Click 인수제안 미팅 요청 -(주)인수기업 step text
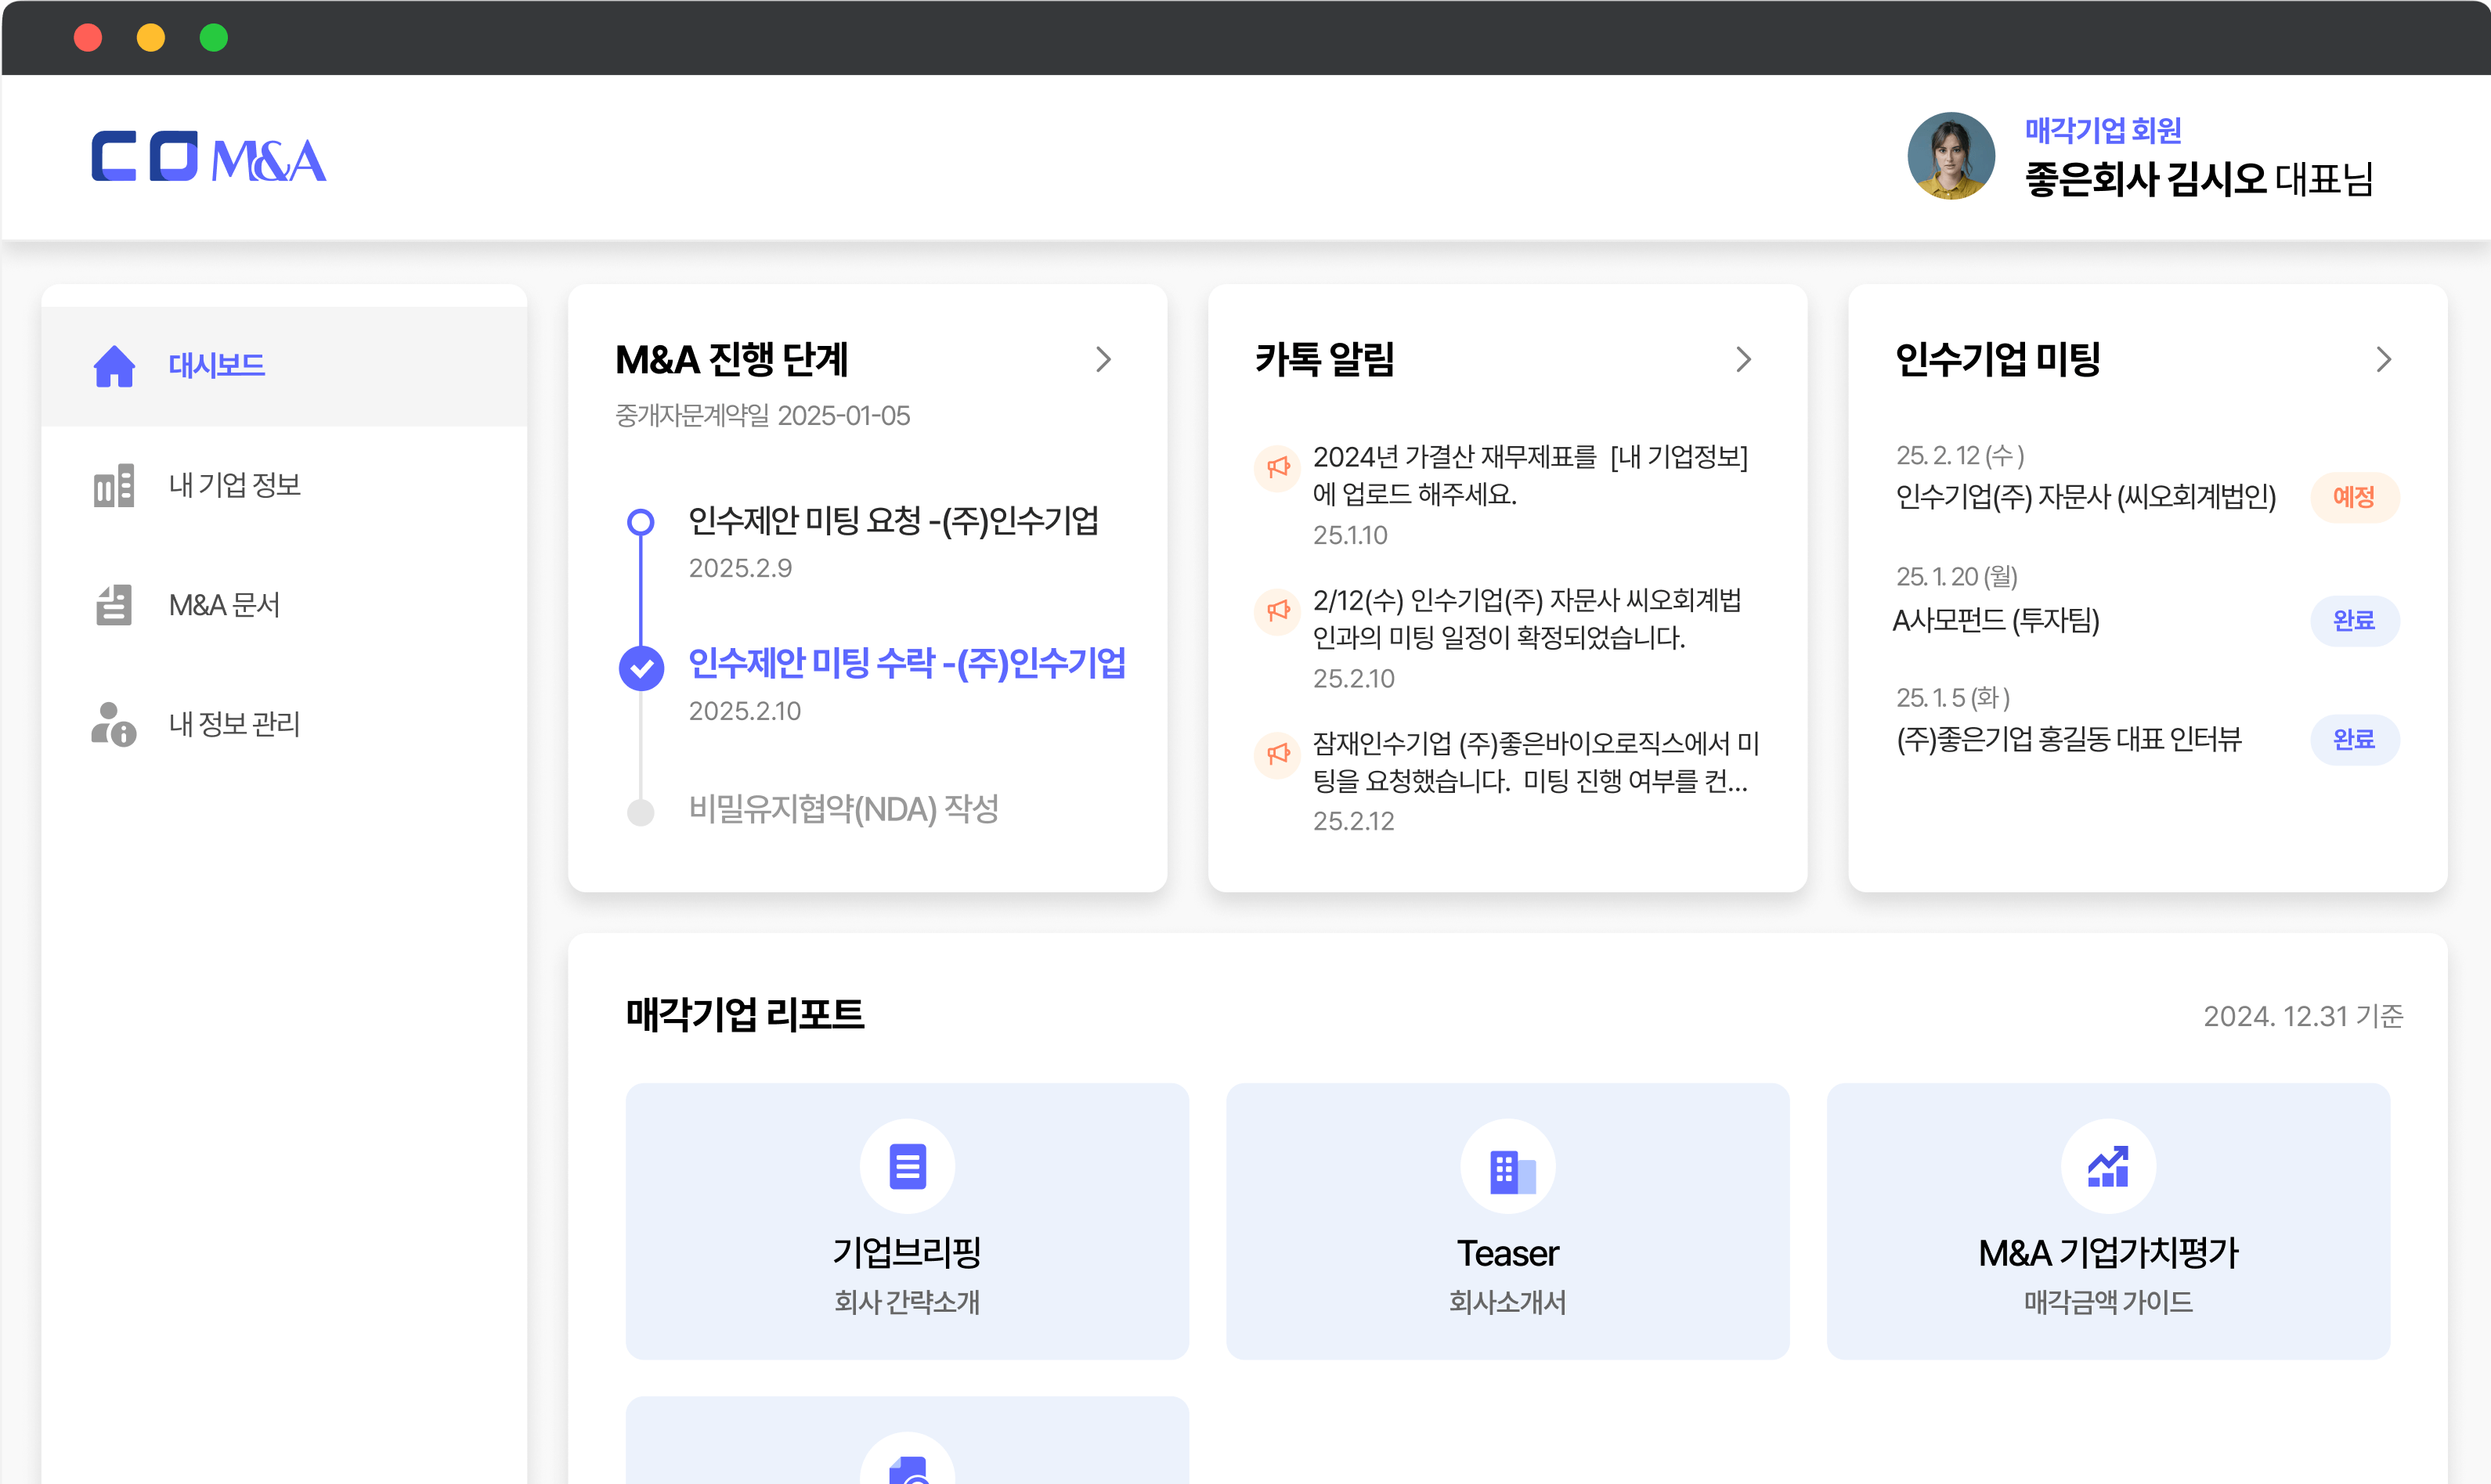2491x1484 pixels. pyautogui.click(x=894, y=521)
